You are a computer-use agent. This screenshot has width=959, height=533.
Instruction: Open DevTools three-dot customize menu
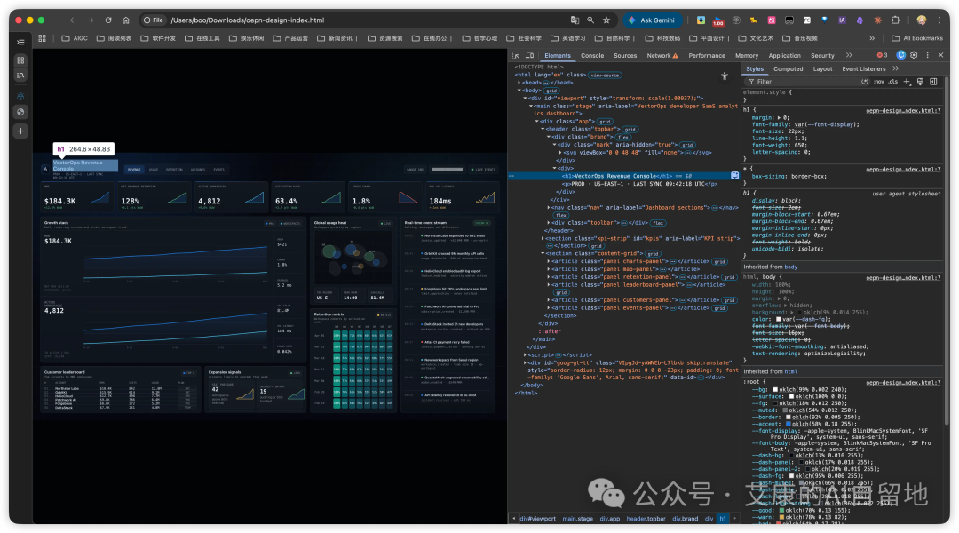927,55
